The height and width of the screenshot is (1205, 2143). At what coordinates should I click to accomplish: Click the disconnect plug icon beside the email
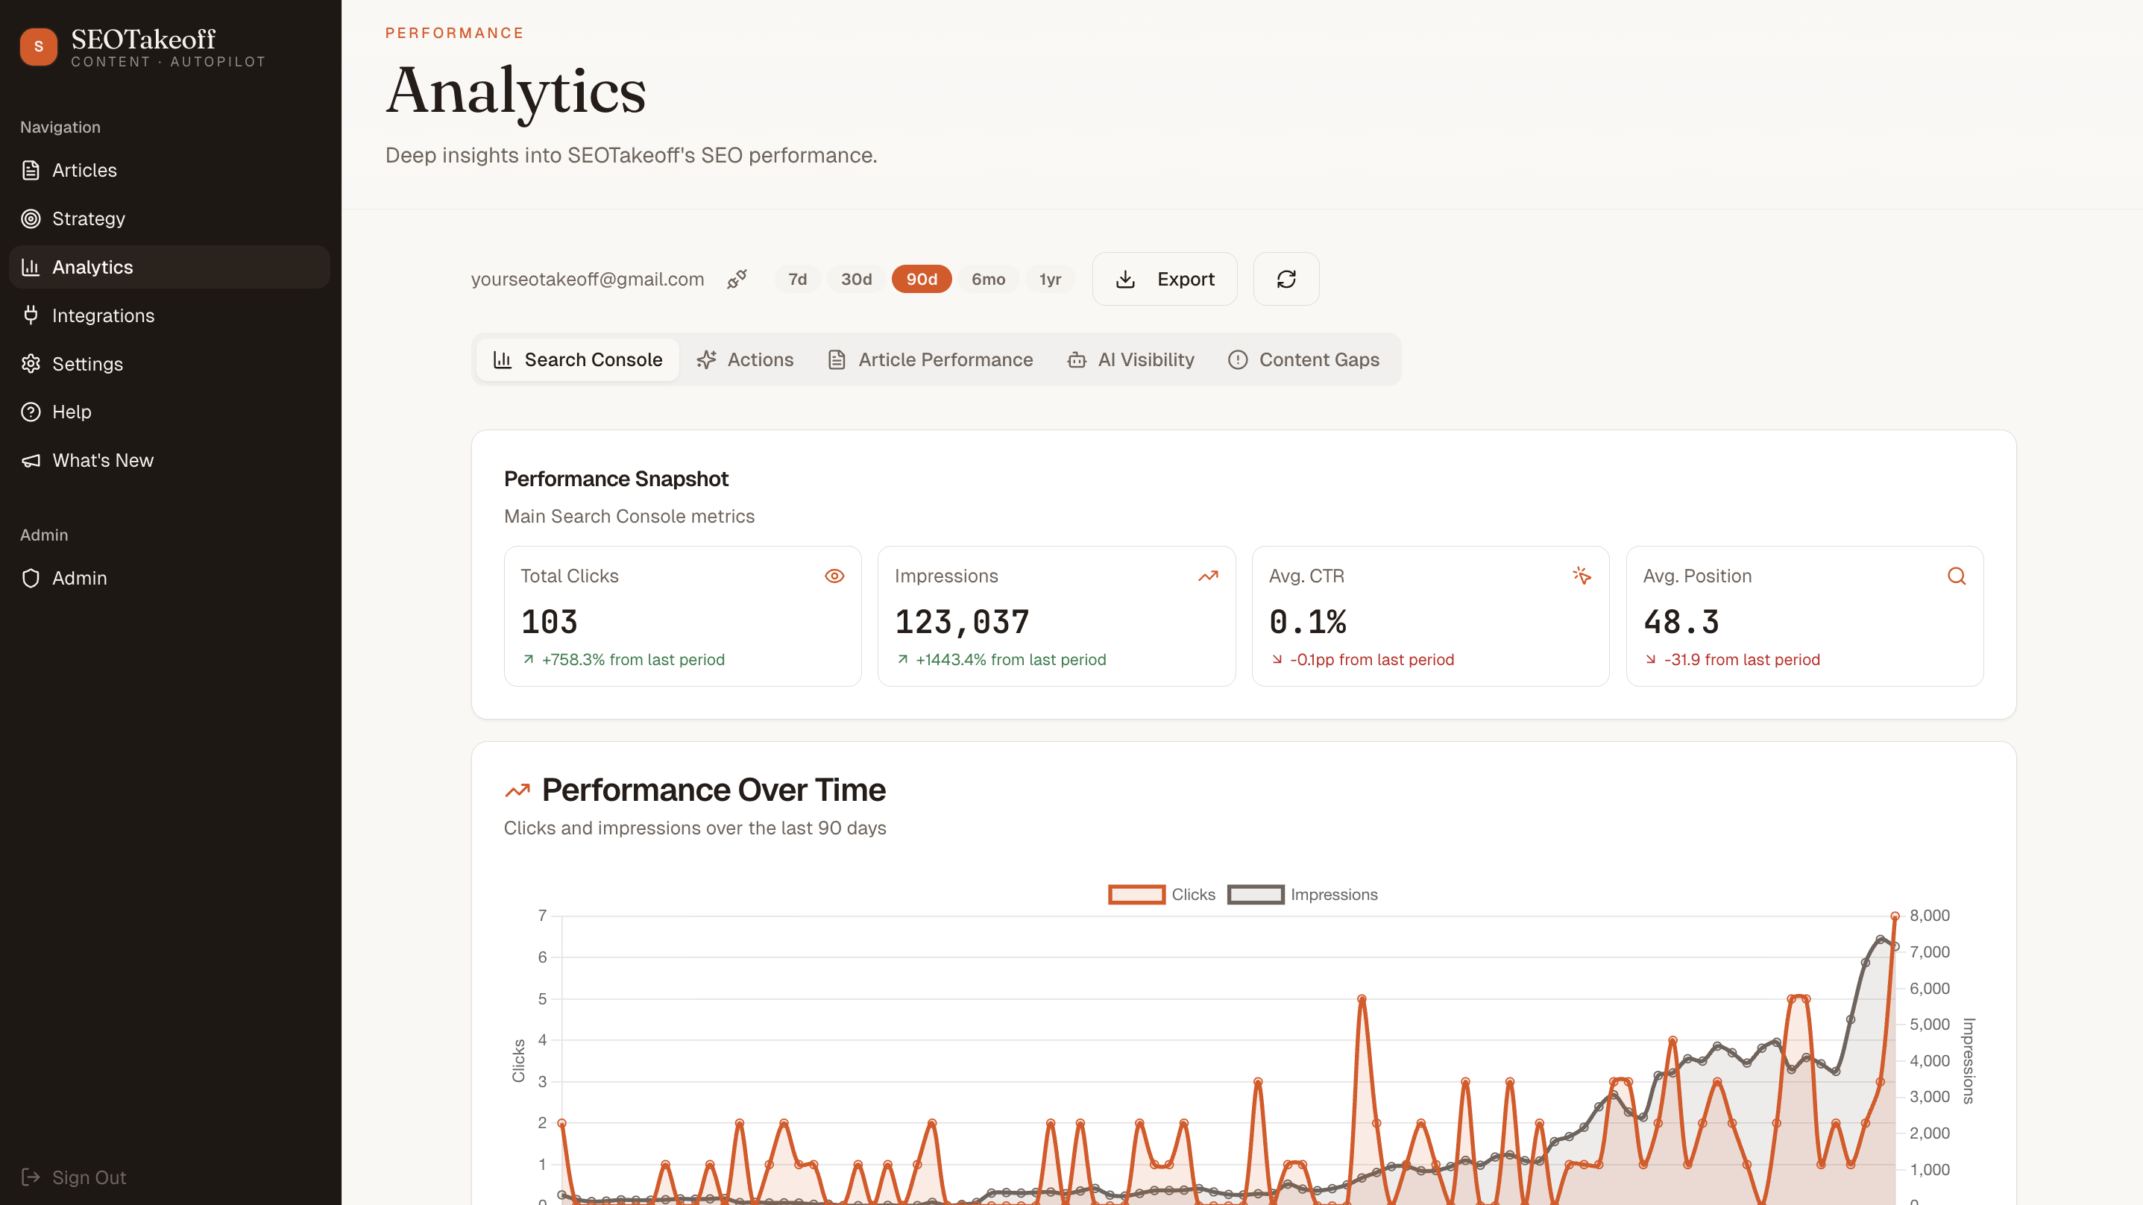[737, 279]
